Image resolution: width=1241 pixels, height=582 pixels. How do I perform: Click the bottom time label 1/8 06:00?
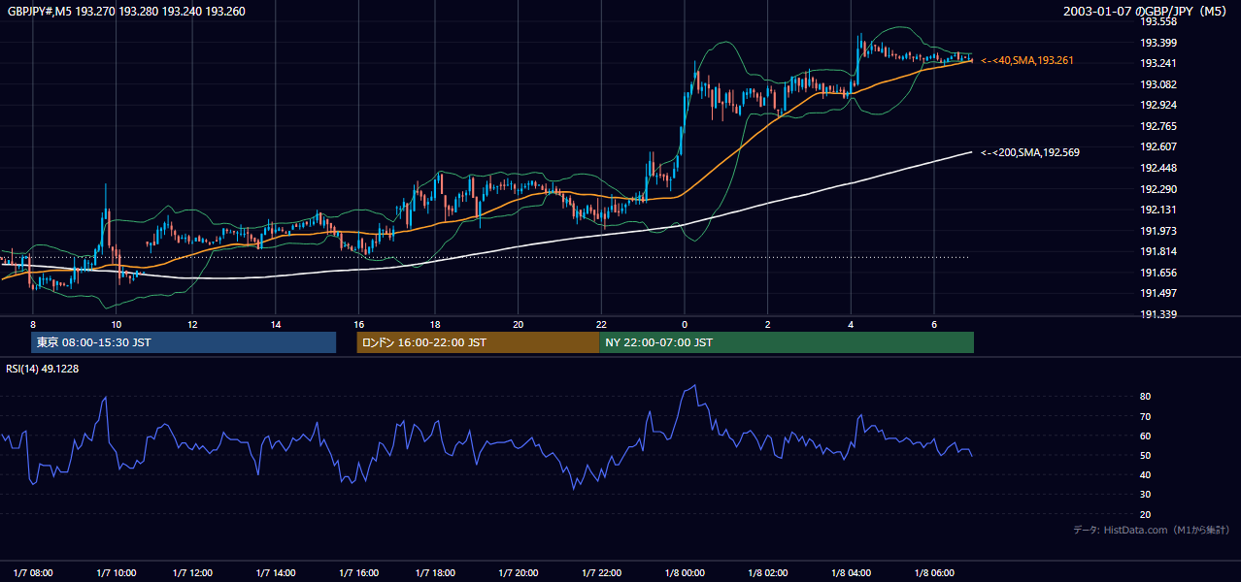coord(933,573)
